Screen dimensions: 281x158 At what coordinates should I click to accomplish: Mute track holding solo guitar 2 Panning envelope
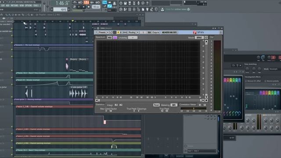pyautogui.click(x=12, y=104)
